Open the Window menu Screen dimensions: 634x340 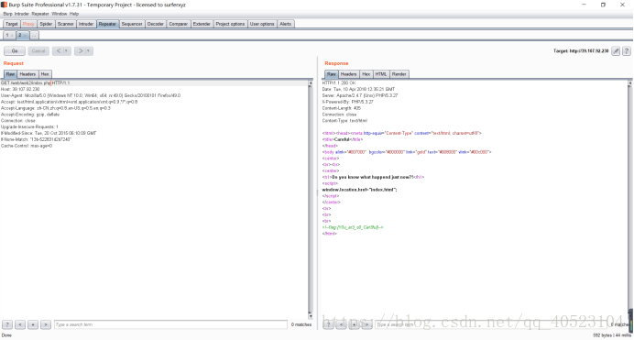point(59,14)
